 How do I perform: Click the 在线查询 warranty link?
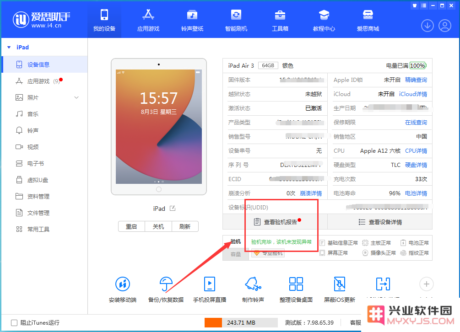(x=416, y=123)
